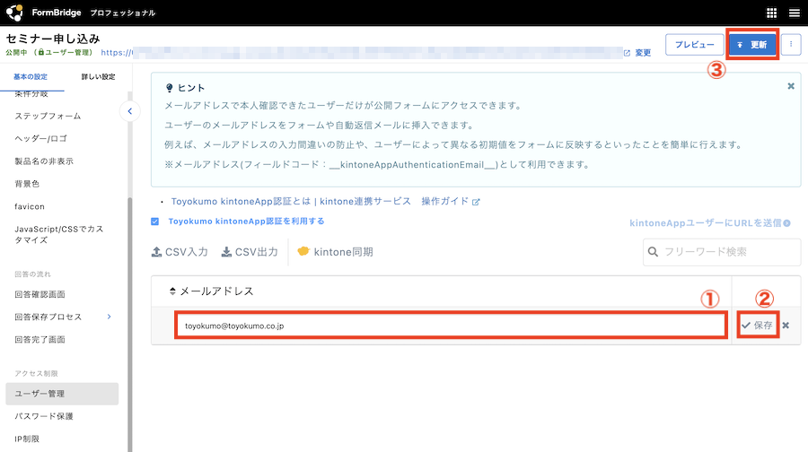Screen dimensions: 808x452
Task: Open パスワード保護 in sidebar
Action: click(x=44, y=416)
